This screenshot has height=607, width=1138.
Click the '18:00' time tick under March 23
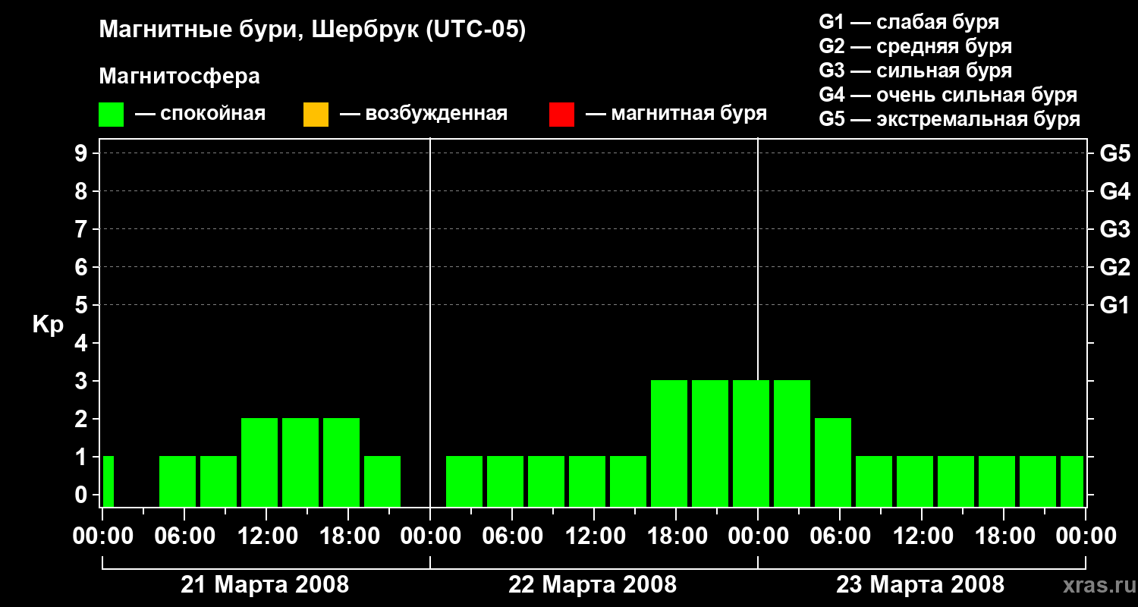click(x=1002, y=536)
